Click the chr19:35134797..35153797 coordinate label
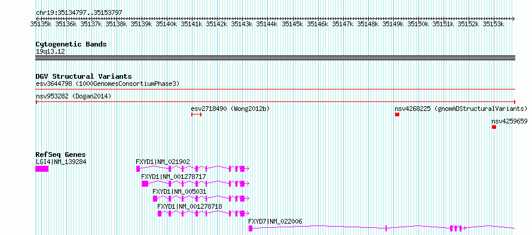This screenshot has height=235, width=532. coord(79,13)
